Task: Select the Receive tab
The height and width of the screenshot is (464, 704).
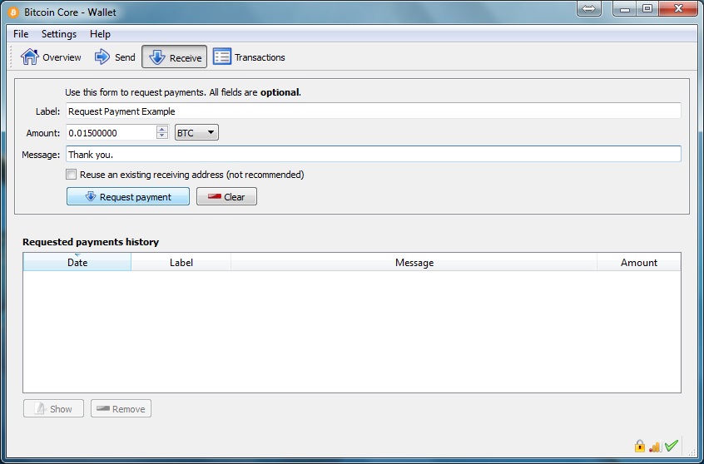Action: coord(174,57)
